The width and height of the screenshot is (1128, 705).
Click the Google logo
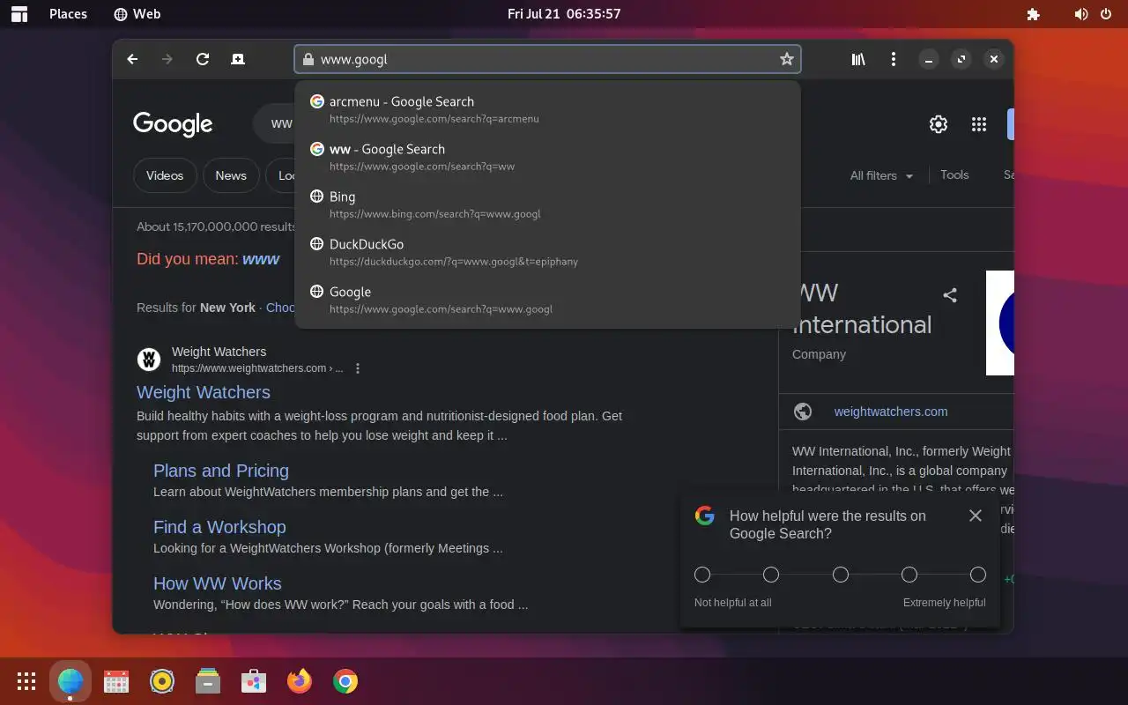[173, 124]
